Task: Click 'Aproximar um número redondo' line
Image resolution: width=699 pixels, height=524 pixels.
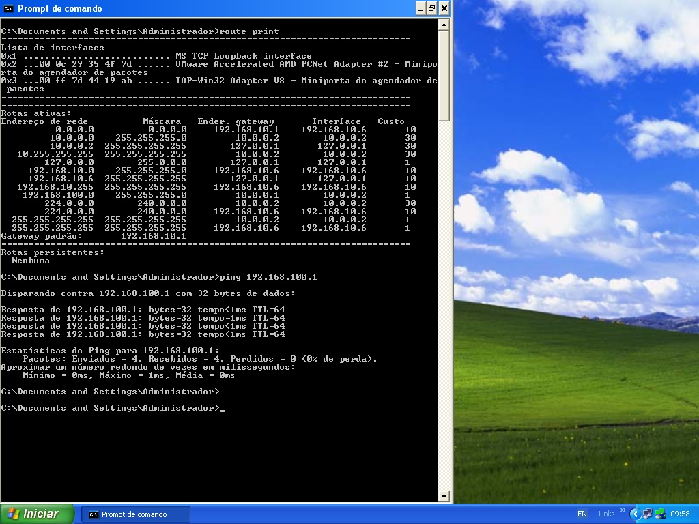Action: [148, 366]
